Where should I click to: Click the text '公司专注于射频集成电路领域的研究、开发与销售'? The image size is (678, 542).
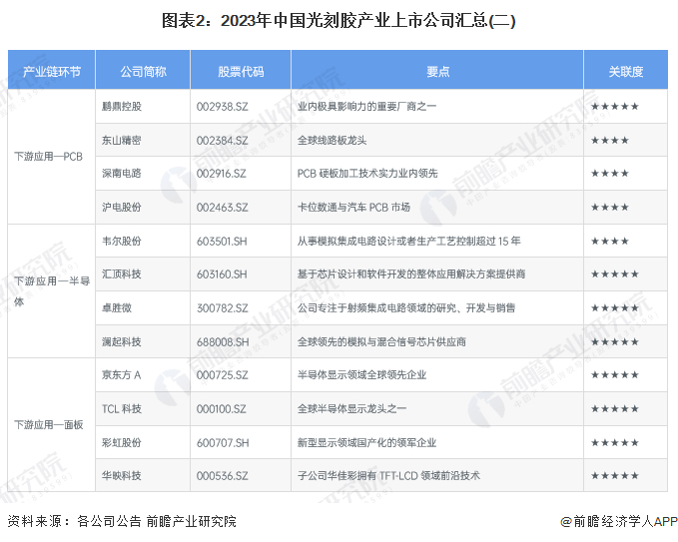pos(406,307)
